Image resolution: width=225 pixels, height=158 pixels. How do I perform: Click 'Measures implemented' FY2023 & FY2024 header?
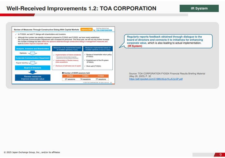point(98,49)
